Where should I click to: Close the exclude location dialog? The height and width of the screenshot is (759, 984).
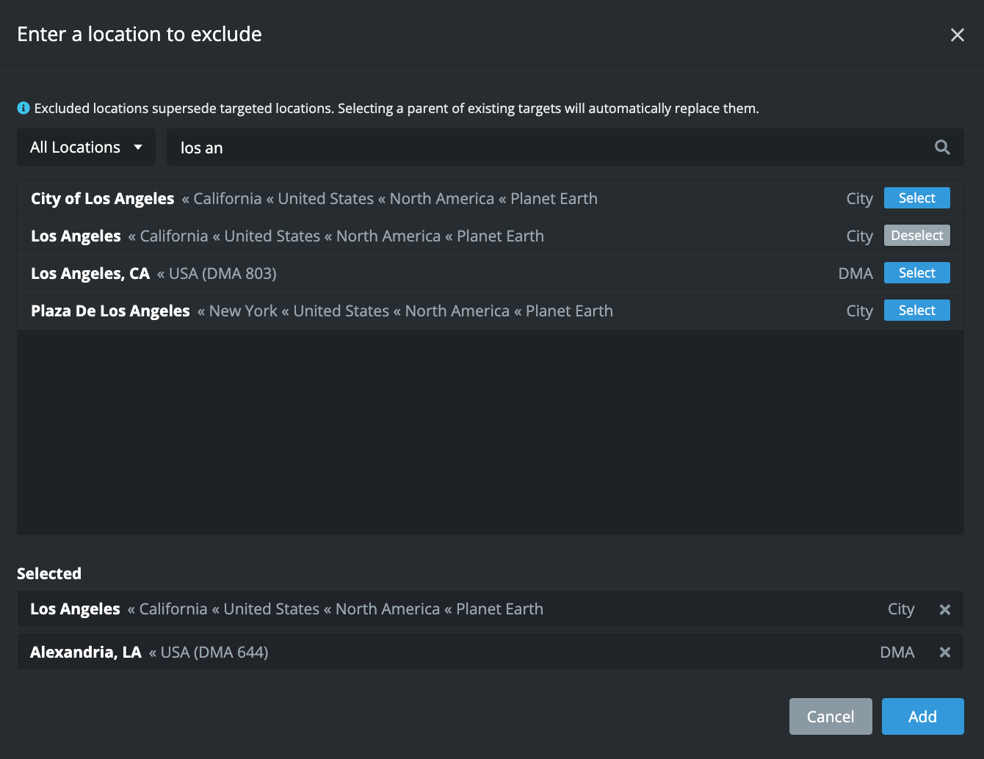[957, 34]
